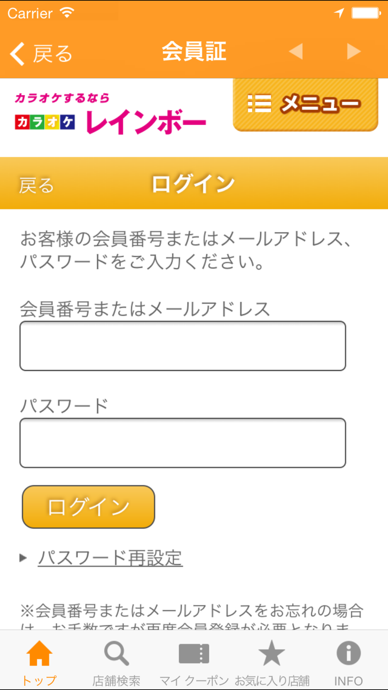The height and width of the screenshot is (690, 388).
Task: Go to previous page with left triangle arrow
Action: (x=296, y=51)
